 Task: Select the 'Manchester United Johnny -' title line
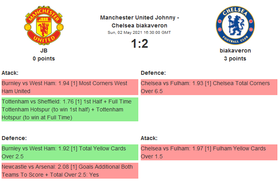pos(139,18)
